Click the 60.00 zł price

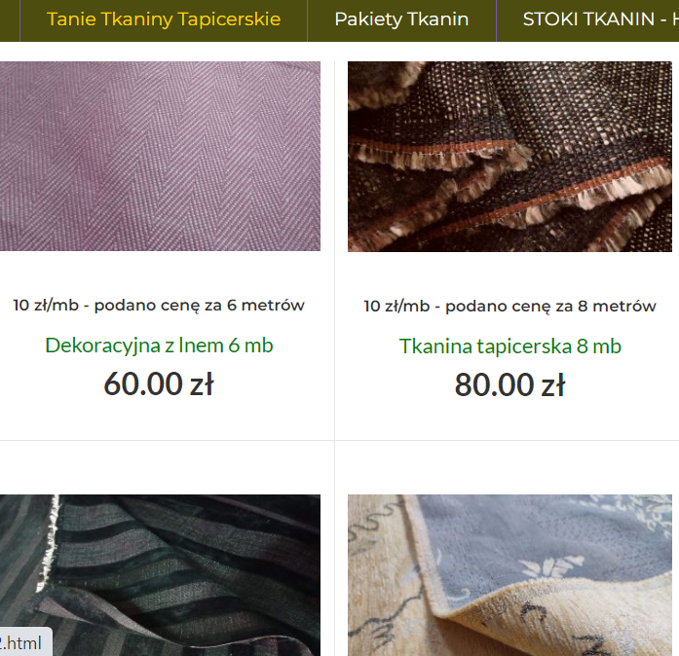(159, 383)
